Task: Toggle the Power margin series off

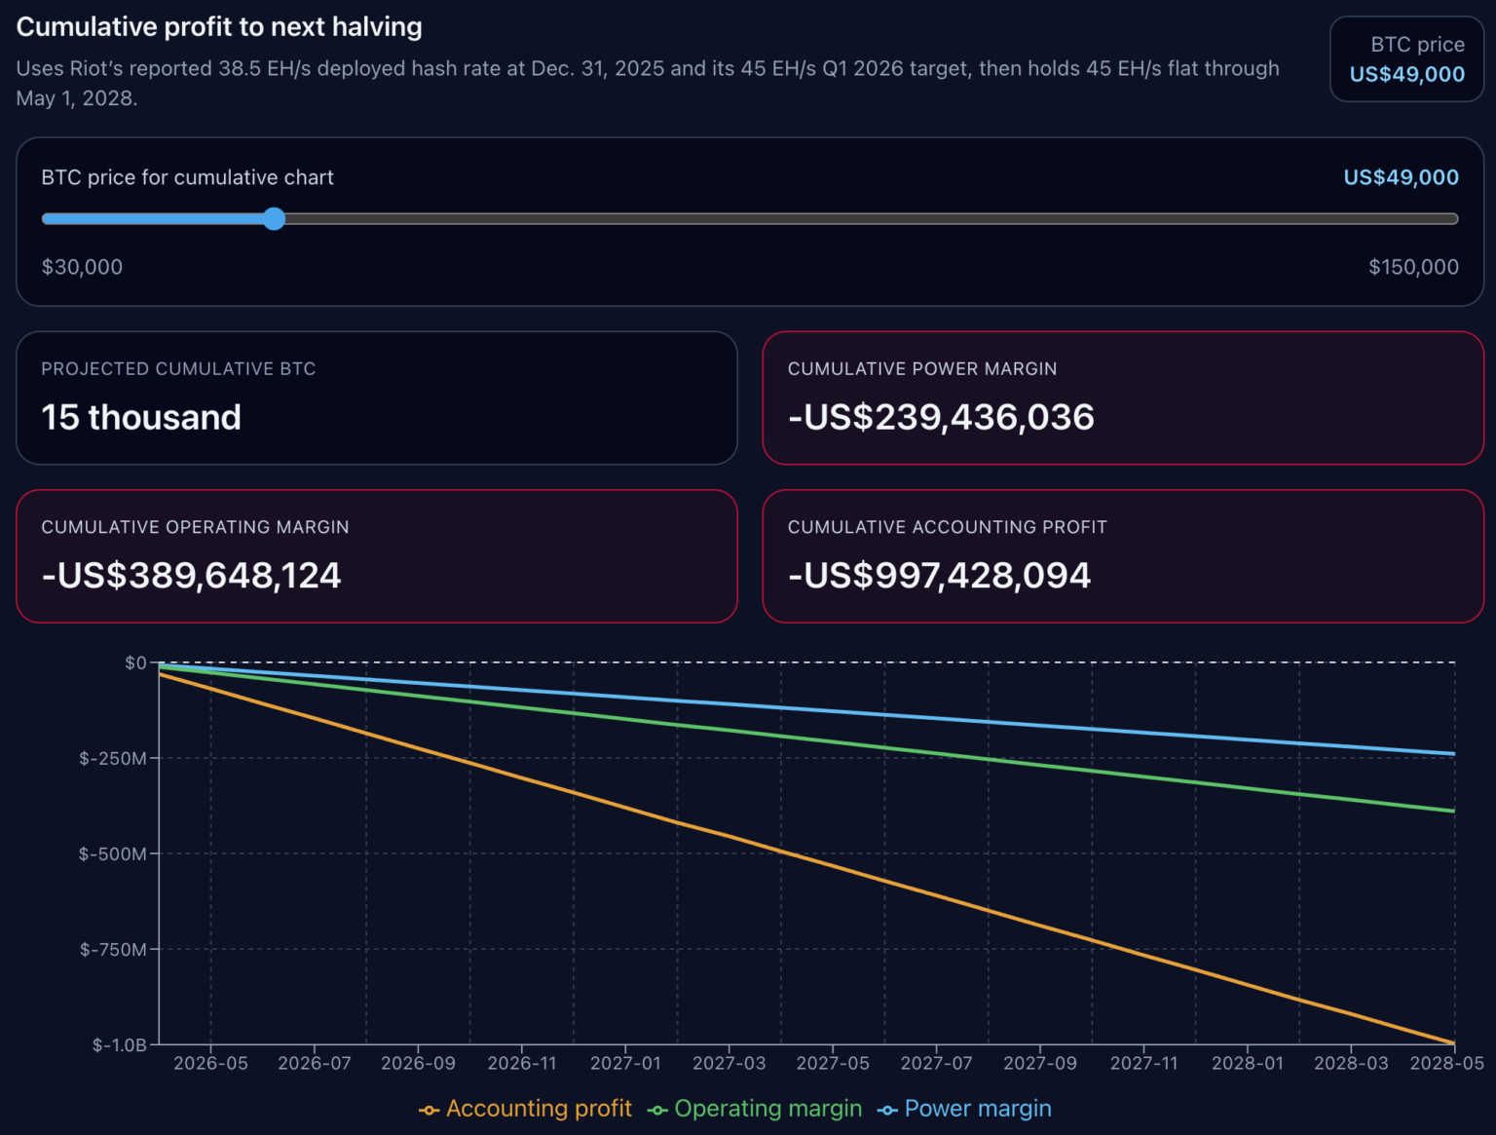Action: [978, 1109]
